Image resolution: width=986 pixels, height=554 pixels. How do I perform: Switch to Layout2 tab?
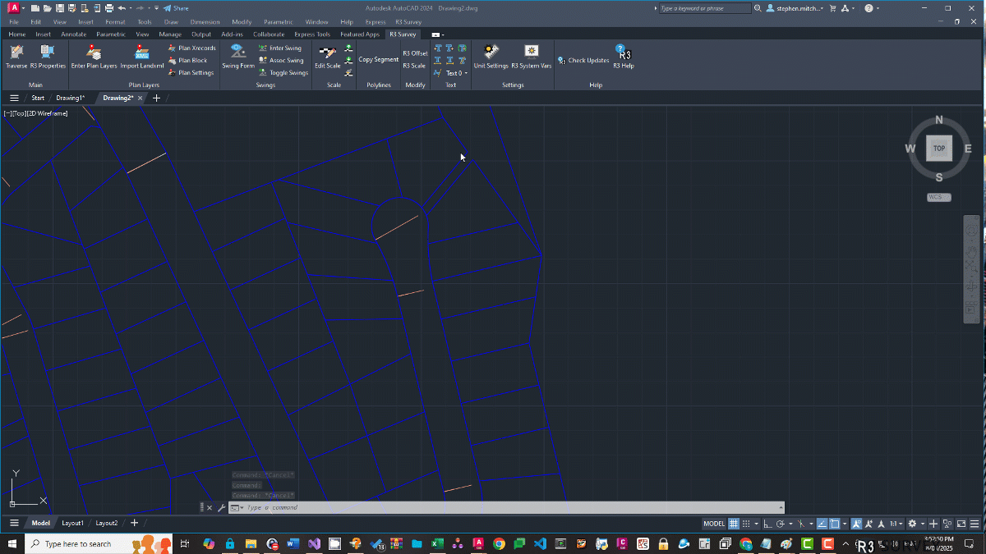coord(107,523)
